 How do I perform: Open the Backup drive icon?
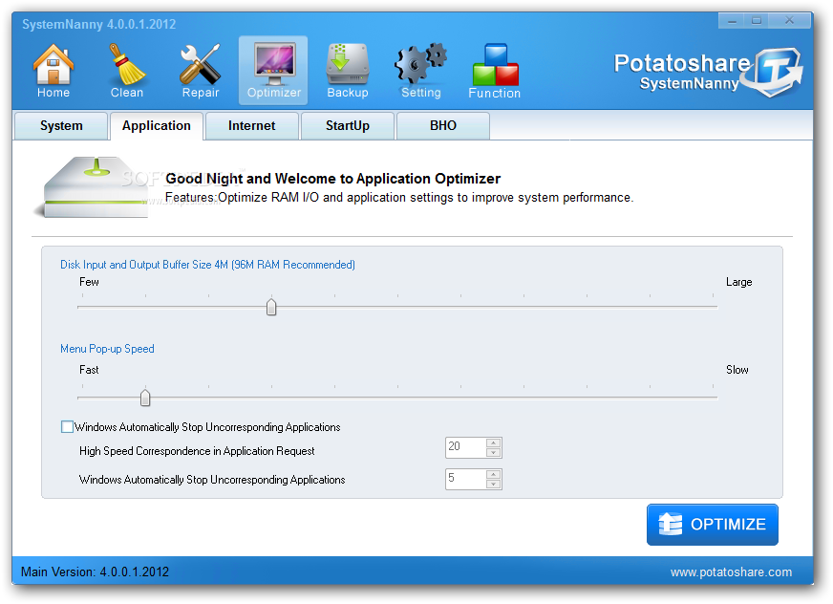pos(348,71)
